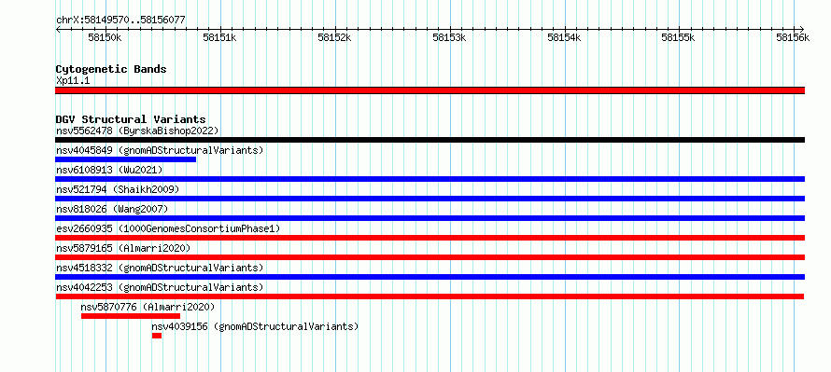Click the blue bar under nsv521794
831x372 pixels.
point(430,199)
